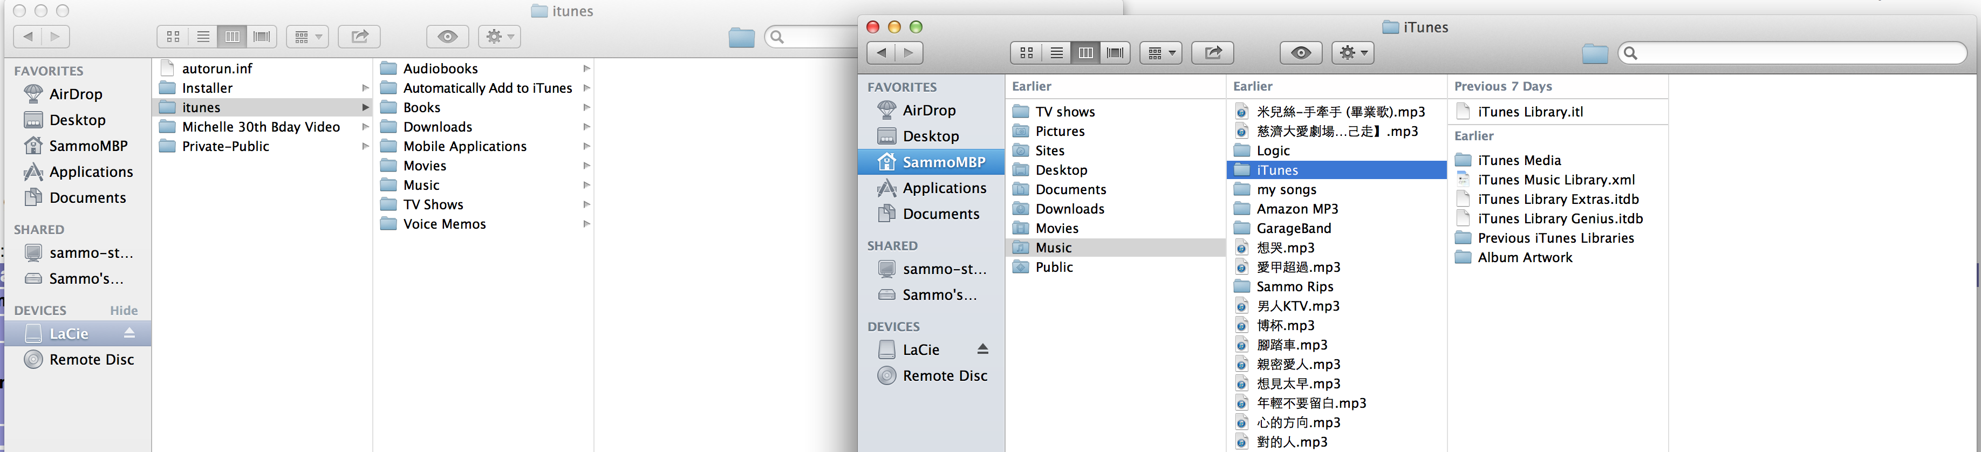Expand Mobile Applications folder arrow
The width and height of the screenshot is (1981, 452).
coord(587,146)
